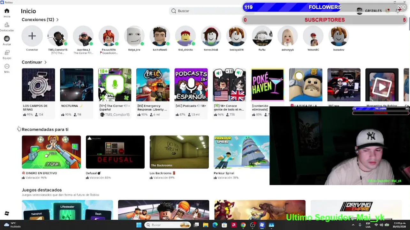Open Poké Haven game thumbnail

pyautogui.click(x=268, y=85)
